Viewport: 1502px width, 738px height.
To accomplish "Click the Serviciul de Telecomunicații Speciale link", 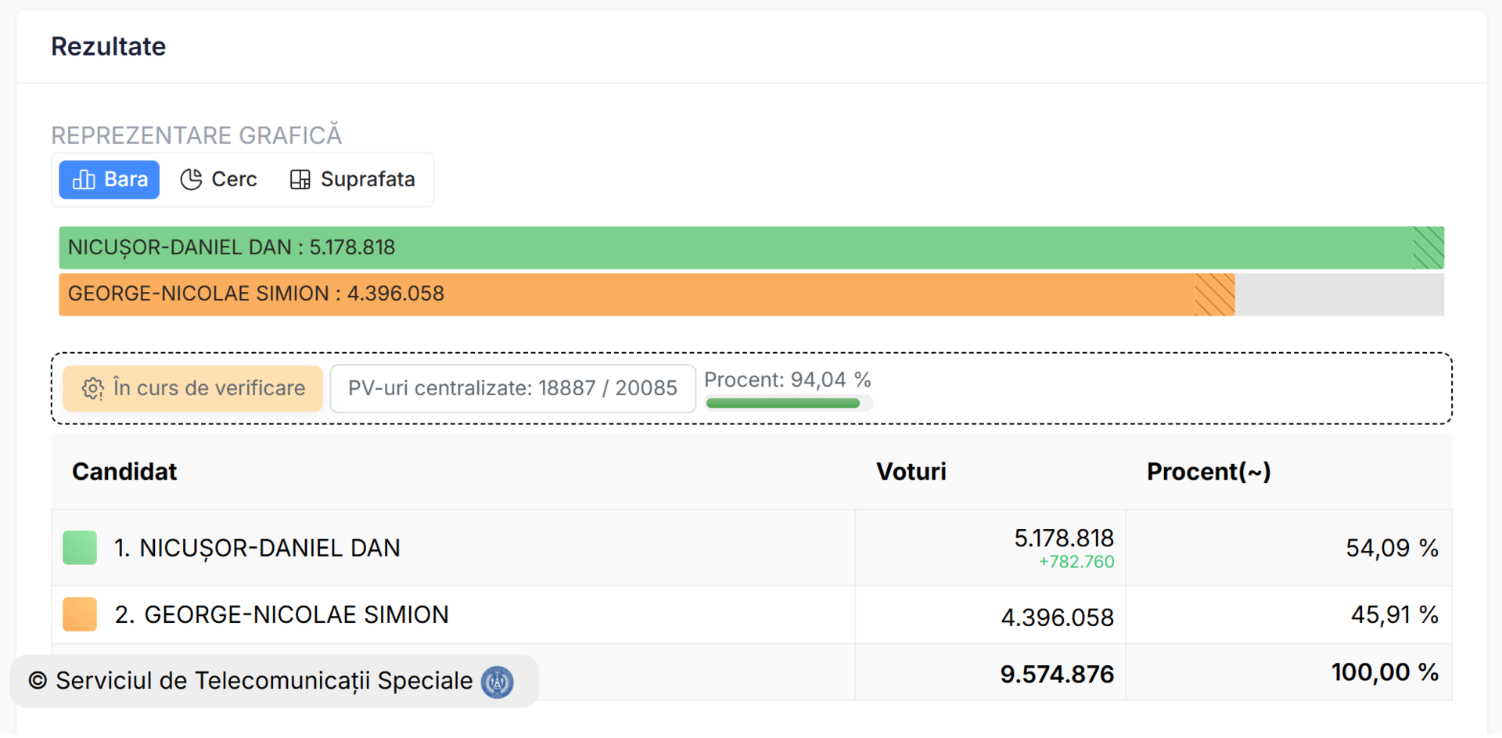I will click(x=264, y=682).
